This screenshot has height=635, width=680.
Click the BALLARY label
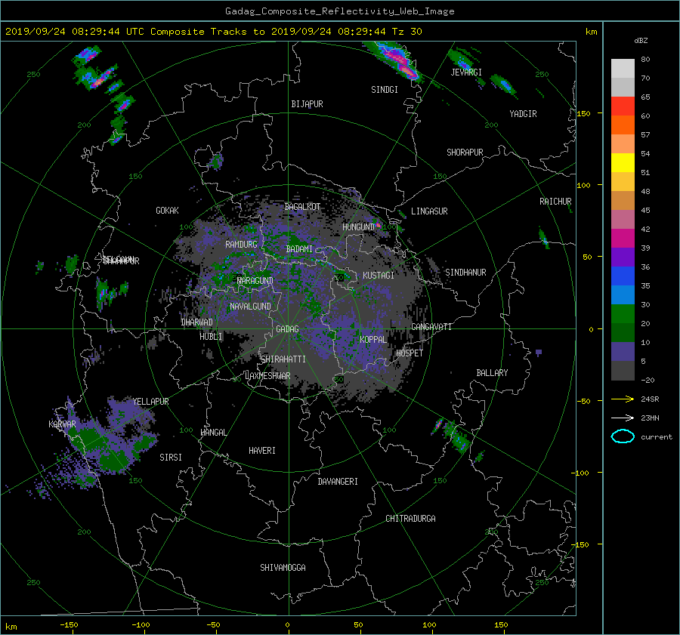click(492, 373)
